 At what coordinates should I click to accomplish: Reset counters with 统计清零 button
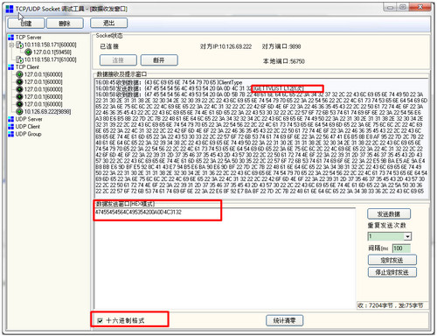[x=285, y=320]
